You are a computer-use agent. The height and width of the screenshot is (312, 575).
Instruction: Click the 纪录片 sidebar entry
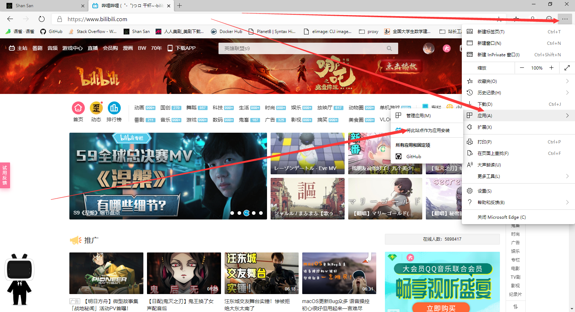click(x=515, y=294)
